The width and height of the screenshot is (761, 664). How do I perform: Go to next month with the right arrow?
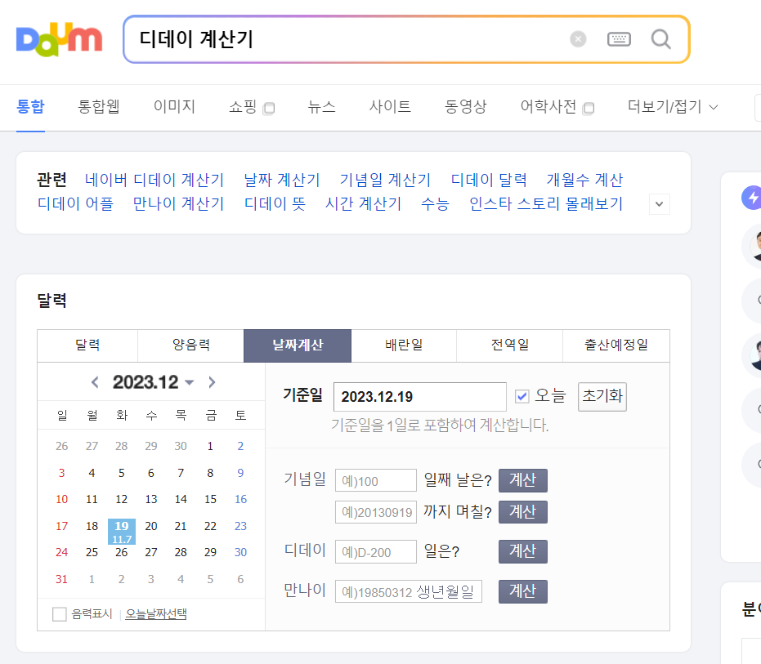(x=211, y=381)
